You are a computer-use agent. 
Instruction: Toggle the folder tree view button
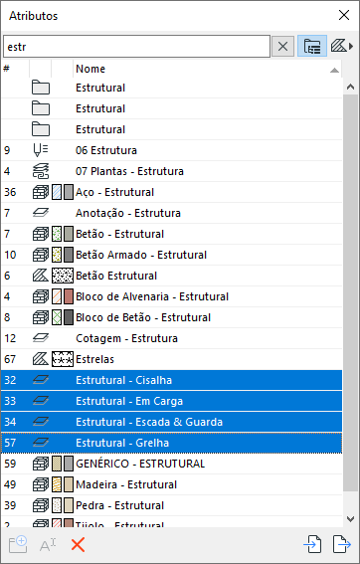[312, 46]
